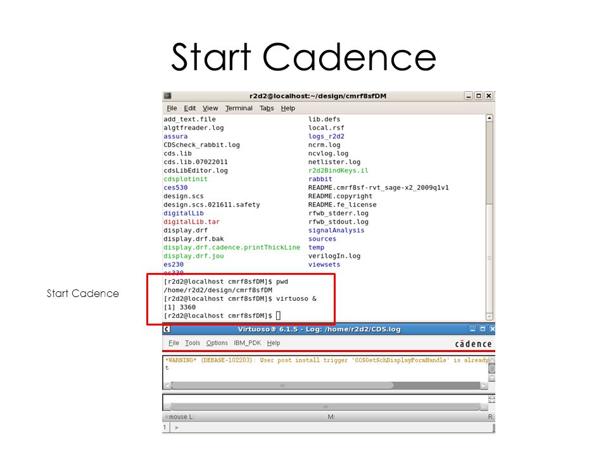Click 'cdsplotinit' in the terminal listing
Screen dimensions: 608x456
[x=186, y=179]
